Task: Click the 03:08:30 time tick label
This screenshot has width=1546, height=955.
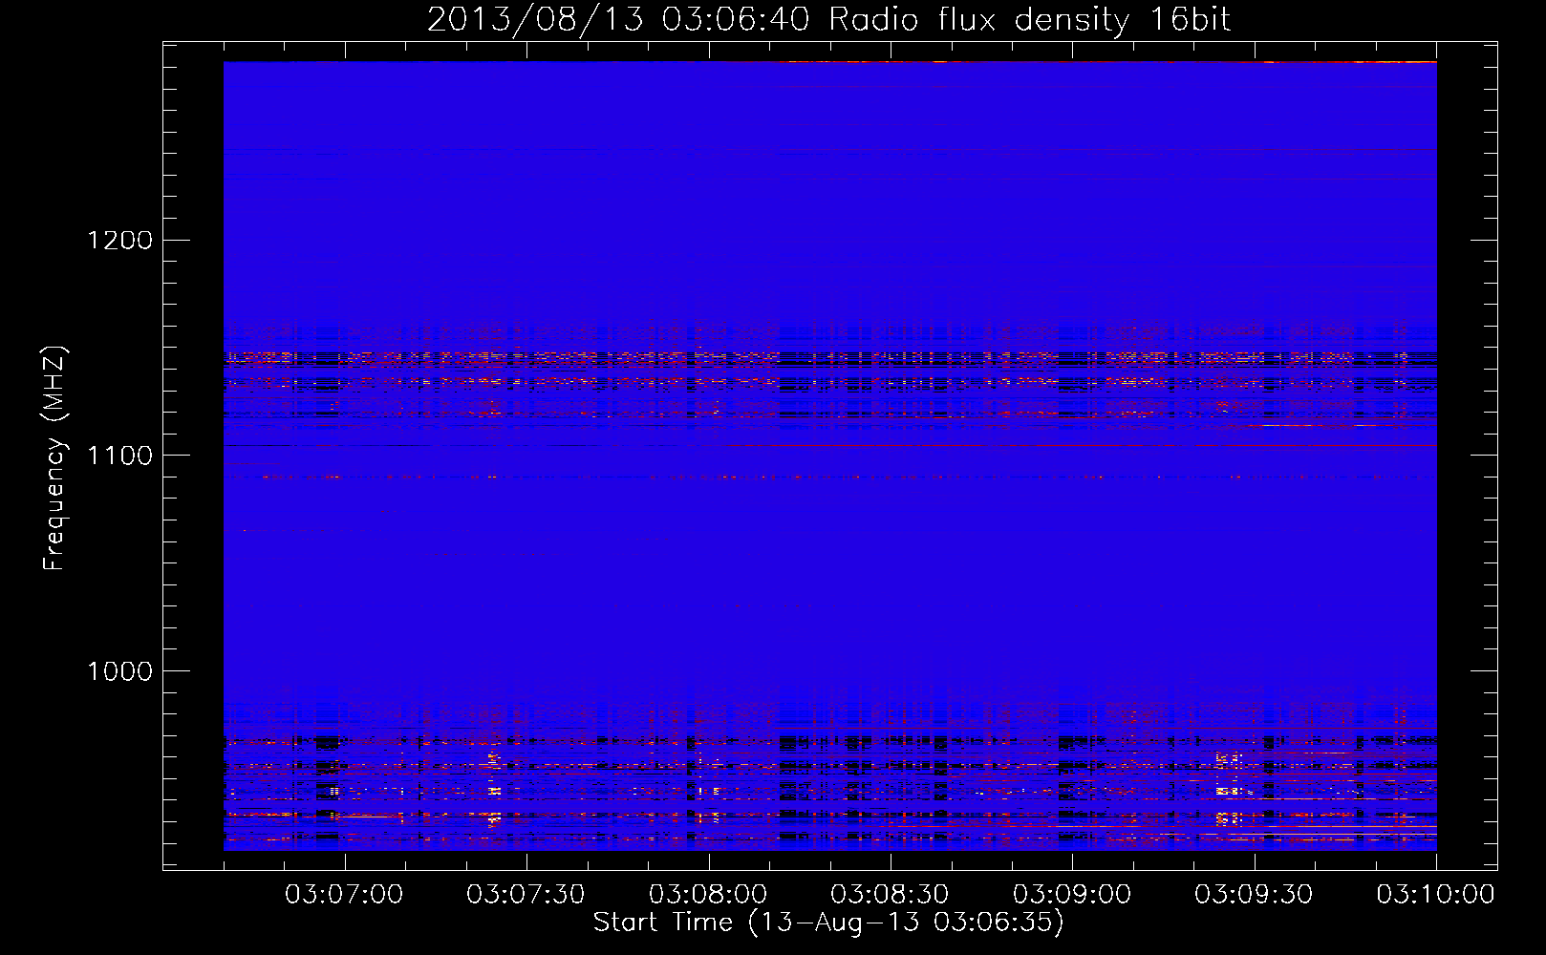Action: (x=890, y=894)
